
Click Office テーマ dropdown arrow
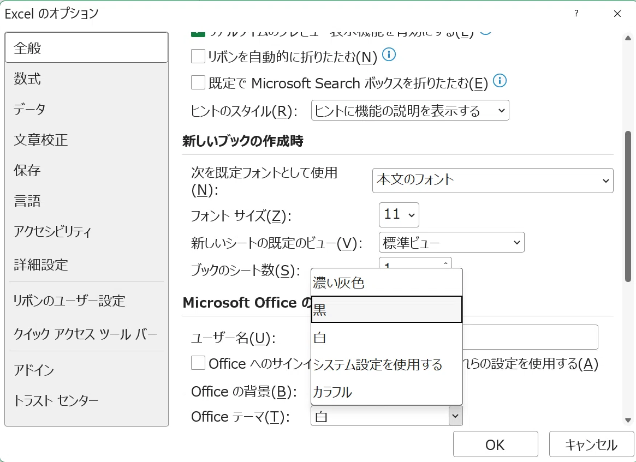pyautogui.click(x=455, y=416)
